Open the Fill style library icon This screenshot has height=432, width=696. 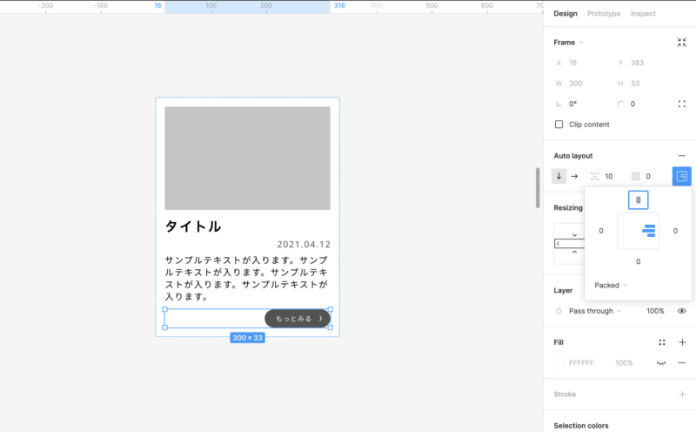coord(662,342)
